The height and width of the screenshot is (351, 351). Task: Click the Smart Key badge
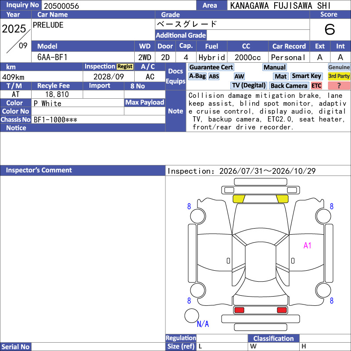pyautogui.click(x=306, y=76)
